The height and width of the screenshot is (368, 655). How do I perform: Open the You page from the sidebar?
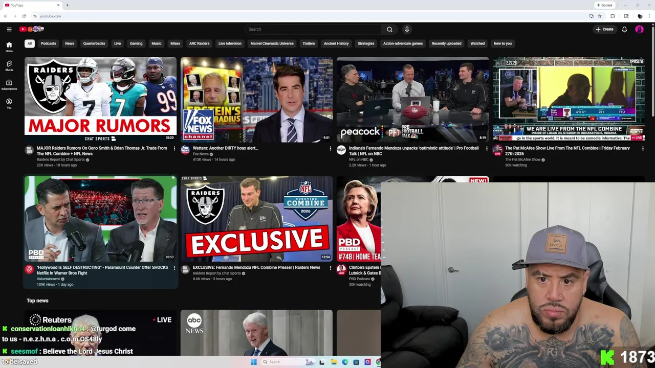click(9, 103)
